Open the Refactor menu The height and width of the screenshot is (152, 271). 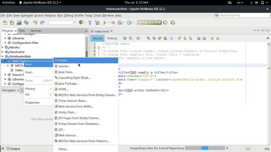tap(51, 15)
